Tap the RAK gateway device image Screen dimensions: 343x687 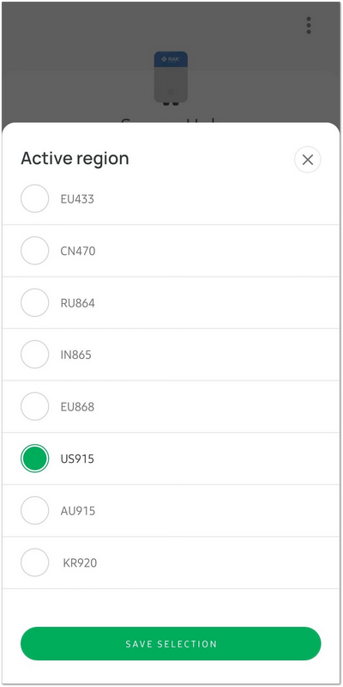click(171, 79)
